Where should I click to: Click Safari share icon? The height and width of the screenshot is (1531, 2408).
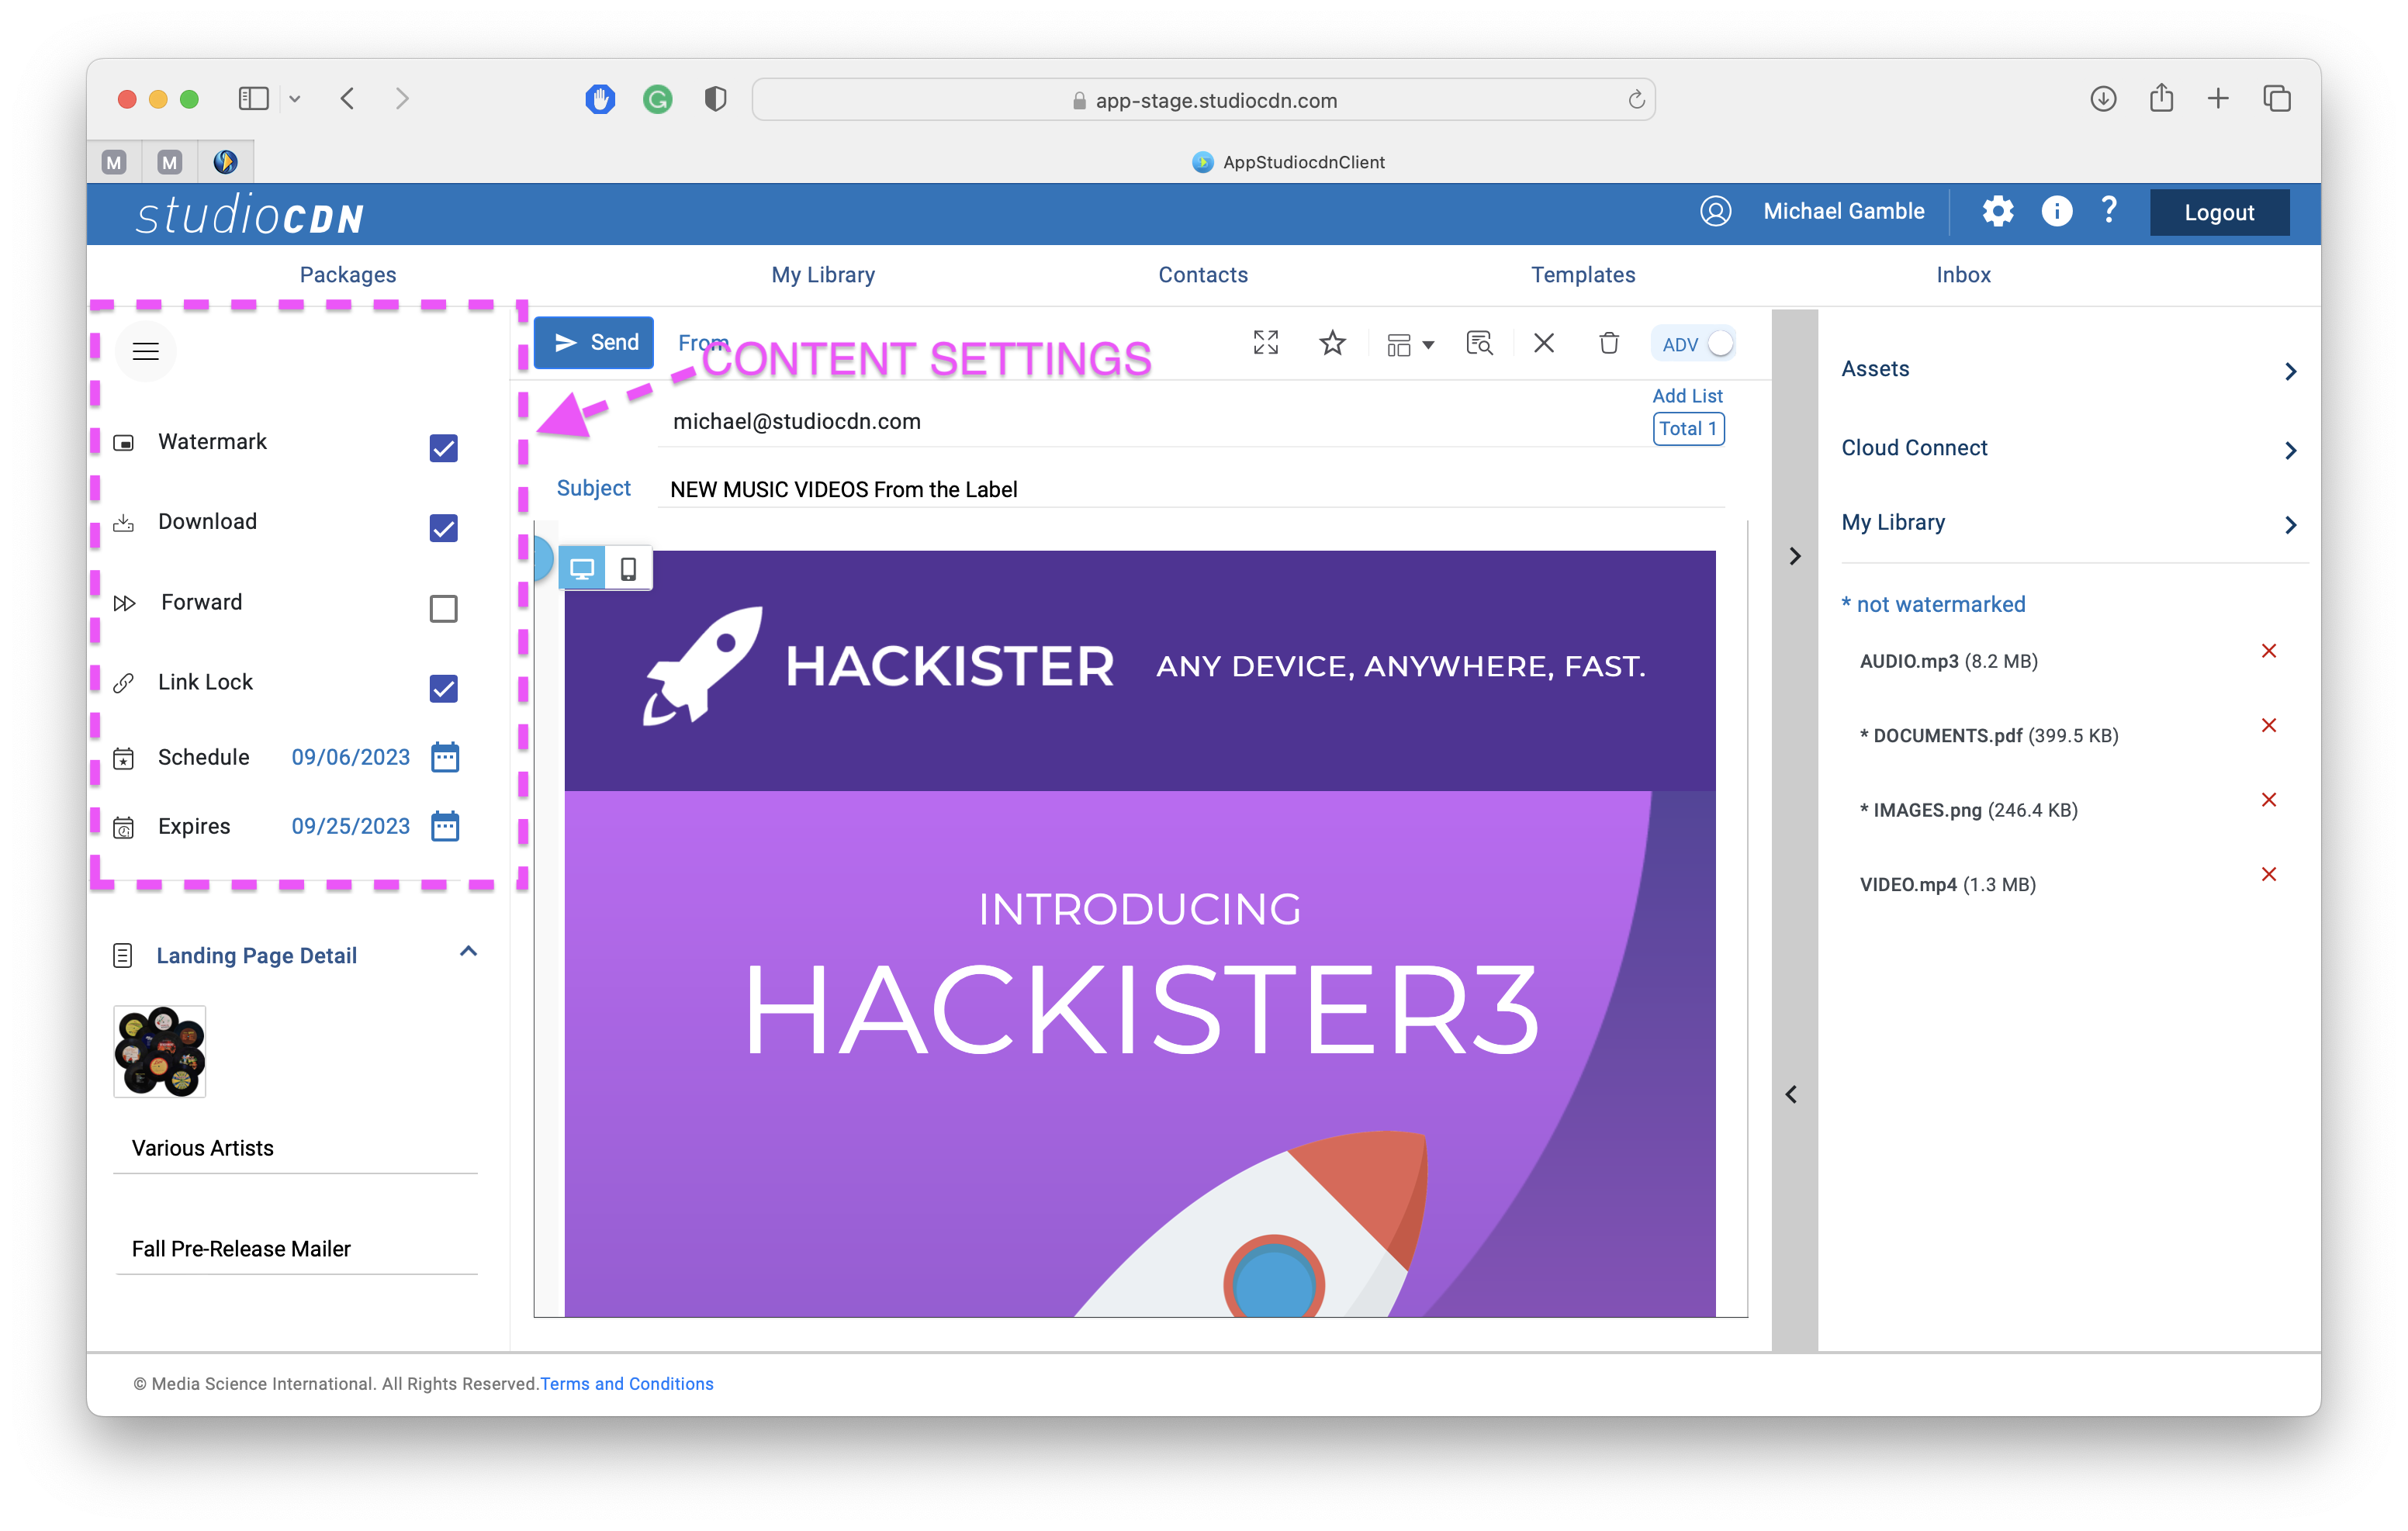[2161, 98]
